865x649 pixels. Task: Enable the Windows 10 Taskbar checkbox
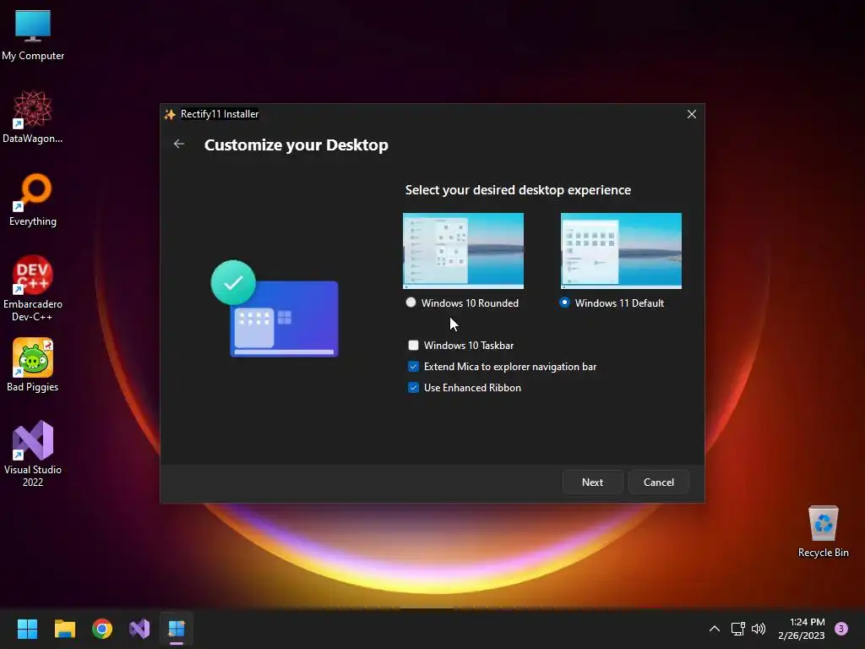pos(413,346)
